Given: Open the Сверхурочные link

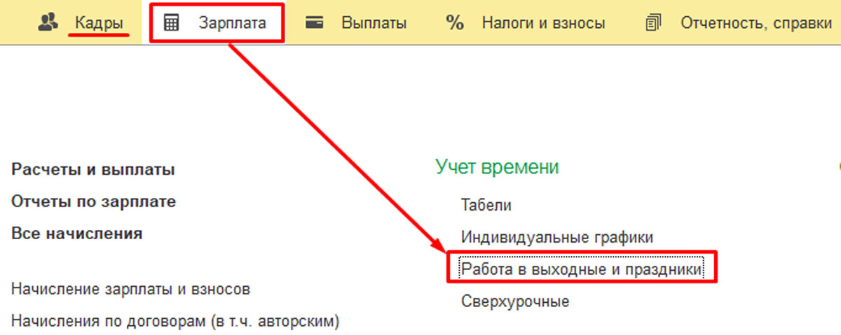Looking at the screenshot, I should pyautogui.click(x=515, y=301).
